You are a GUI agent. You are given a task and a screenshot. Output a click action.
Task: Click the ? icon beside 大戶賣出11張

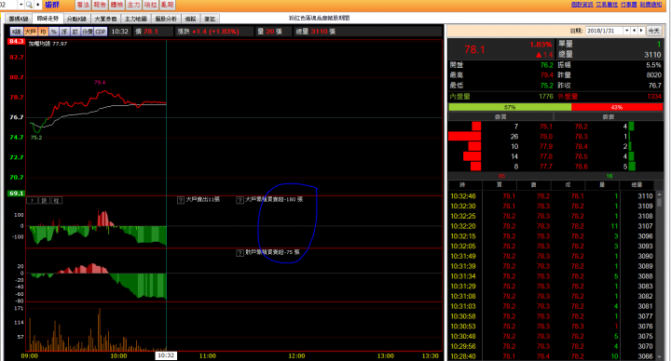(181, 200)
